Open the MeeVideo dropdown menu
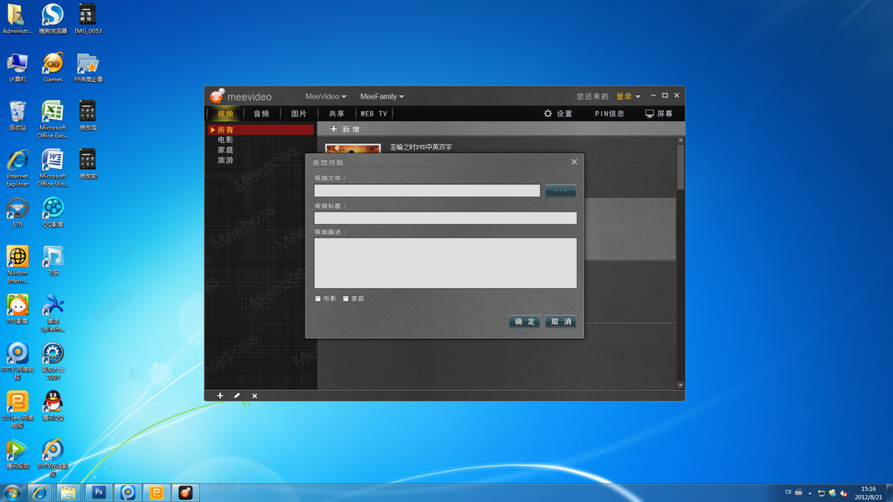Screen dimensions: 893x502 pyautogui.click(x=326, y=97)
